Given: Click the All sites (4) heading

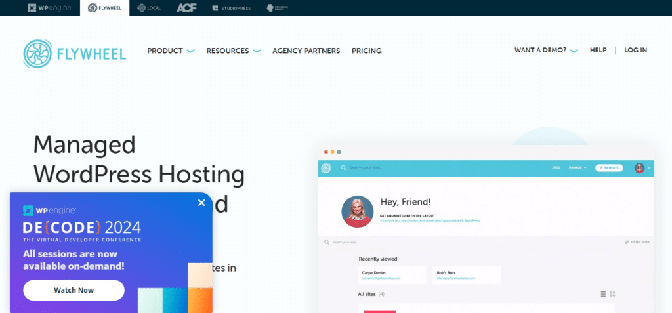Looking at the screenshot, I should pyautogui.click(x=371, y=294).
